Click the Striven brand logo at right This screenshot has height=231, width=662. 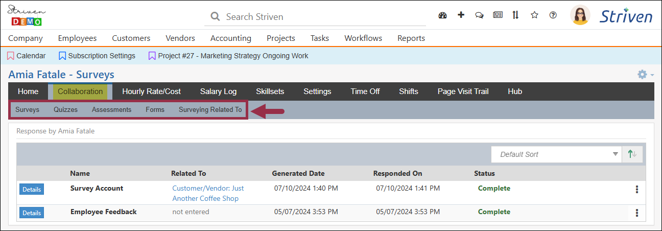tap(626, 16)
